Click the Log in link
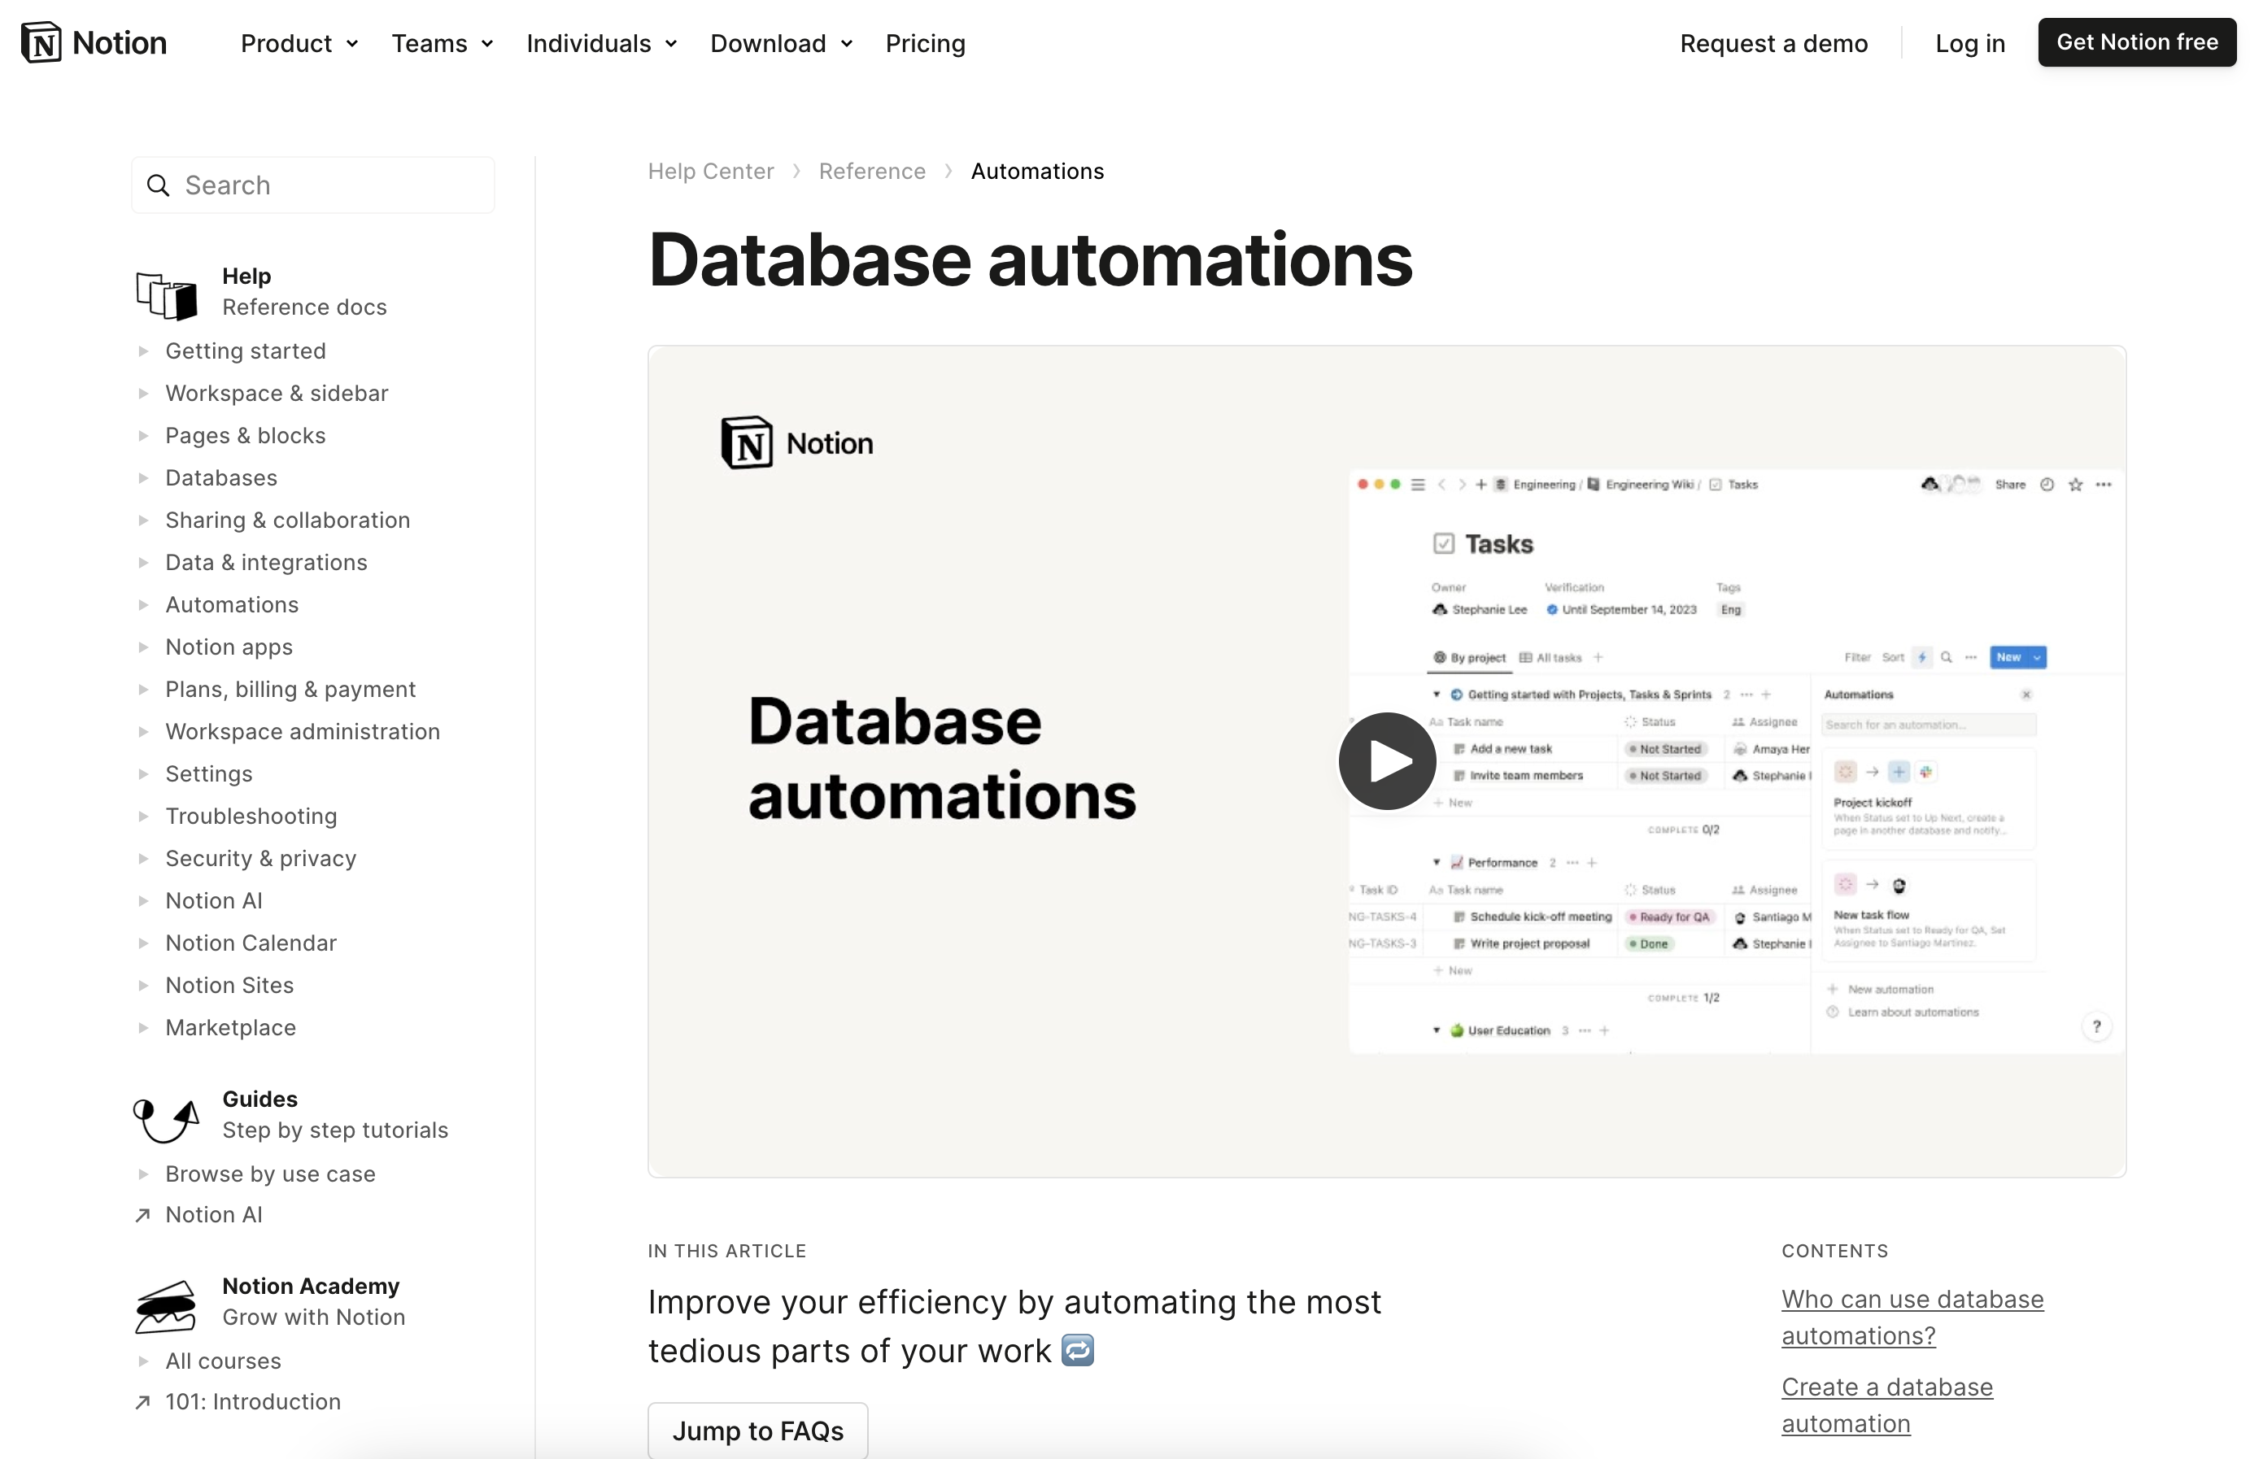 (1970, 43)
